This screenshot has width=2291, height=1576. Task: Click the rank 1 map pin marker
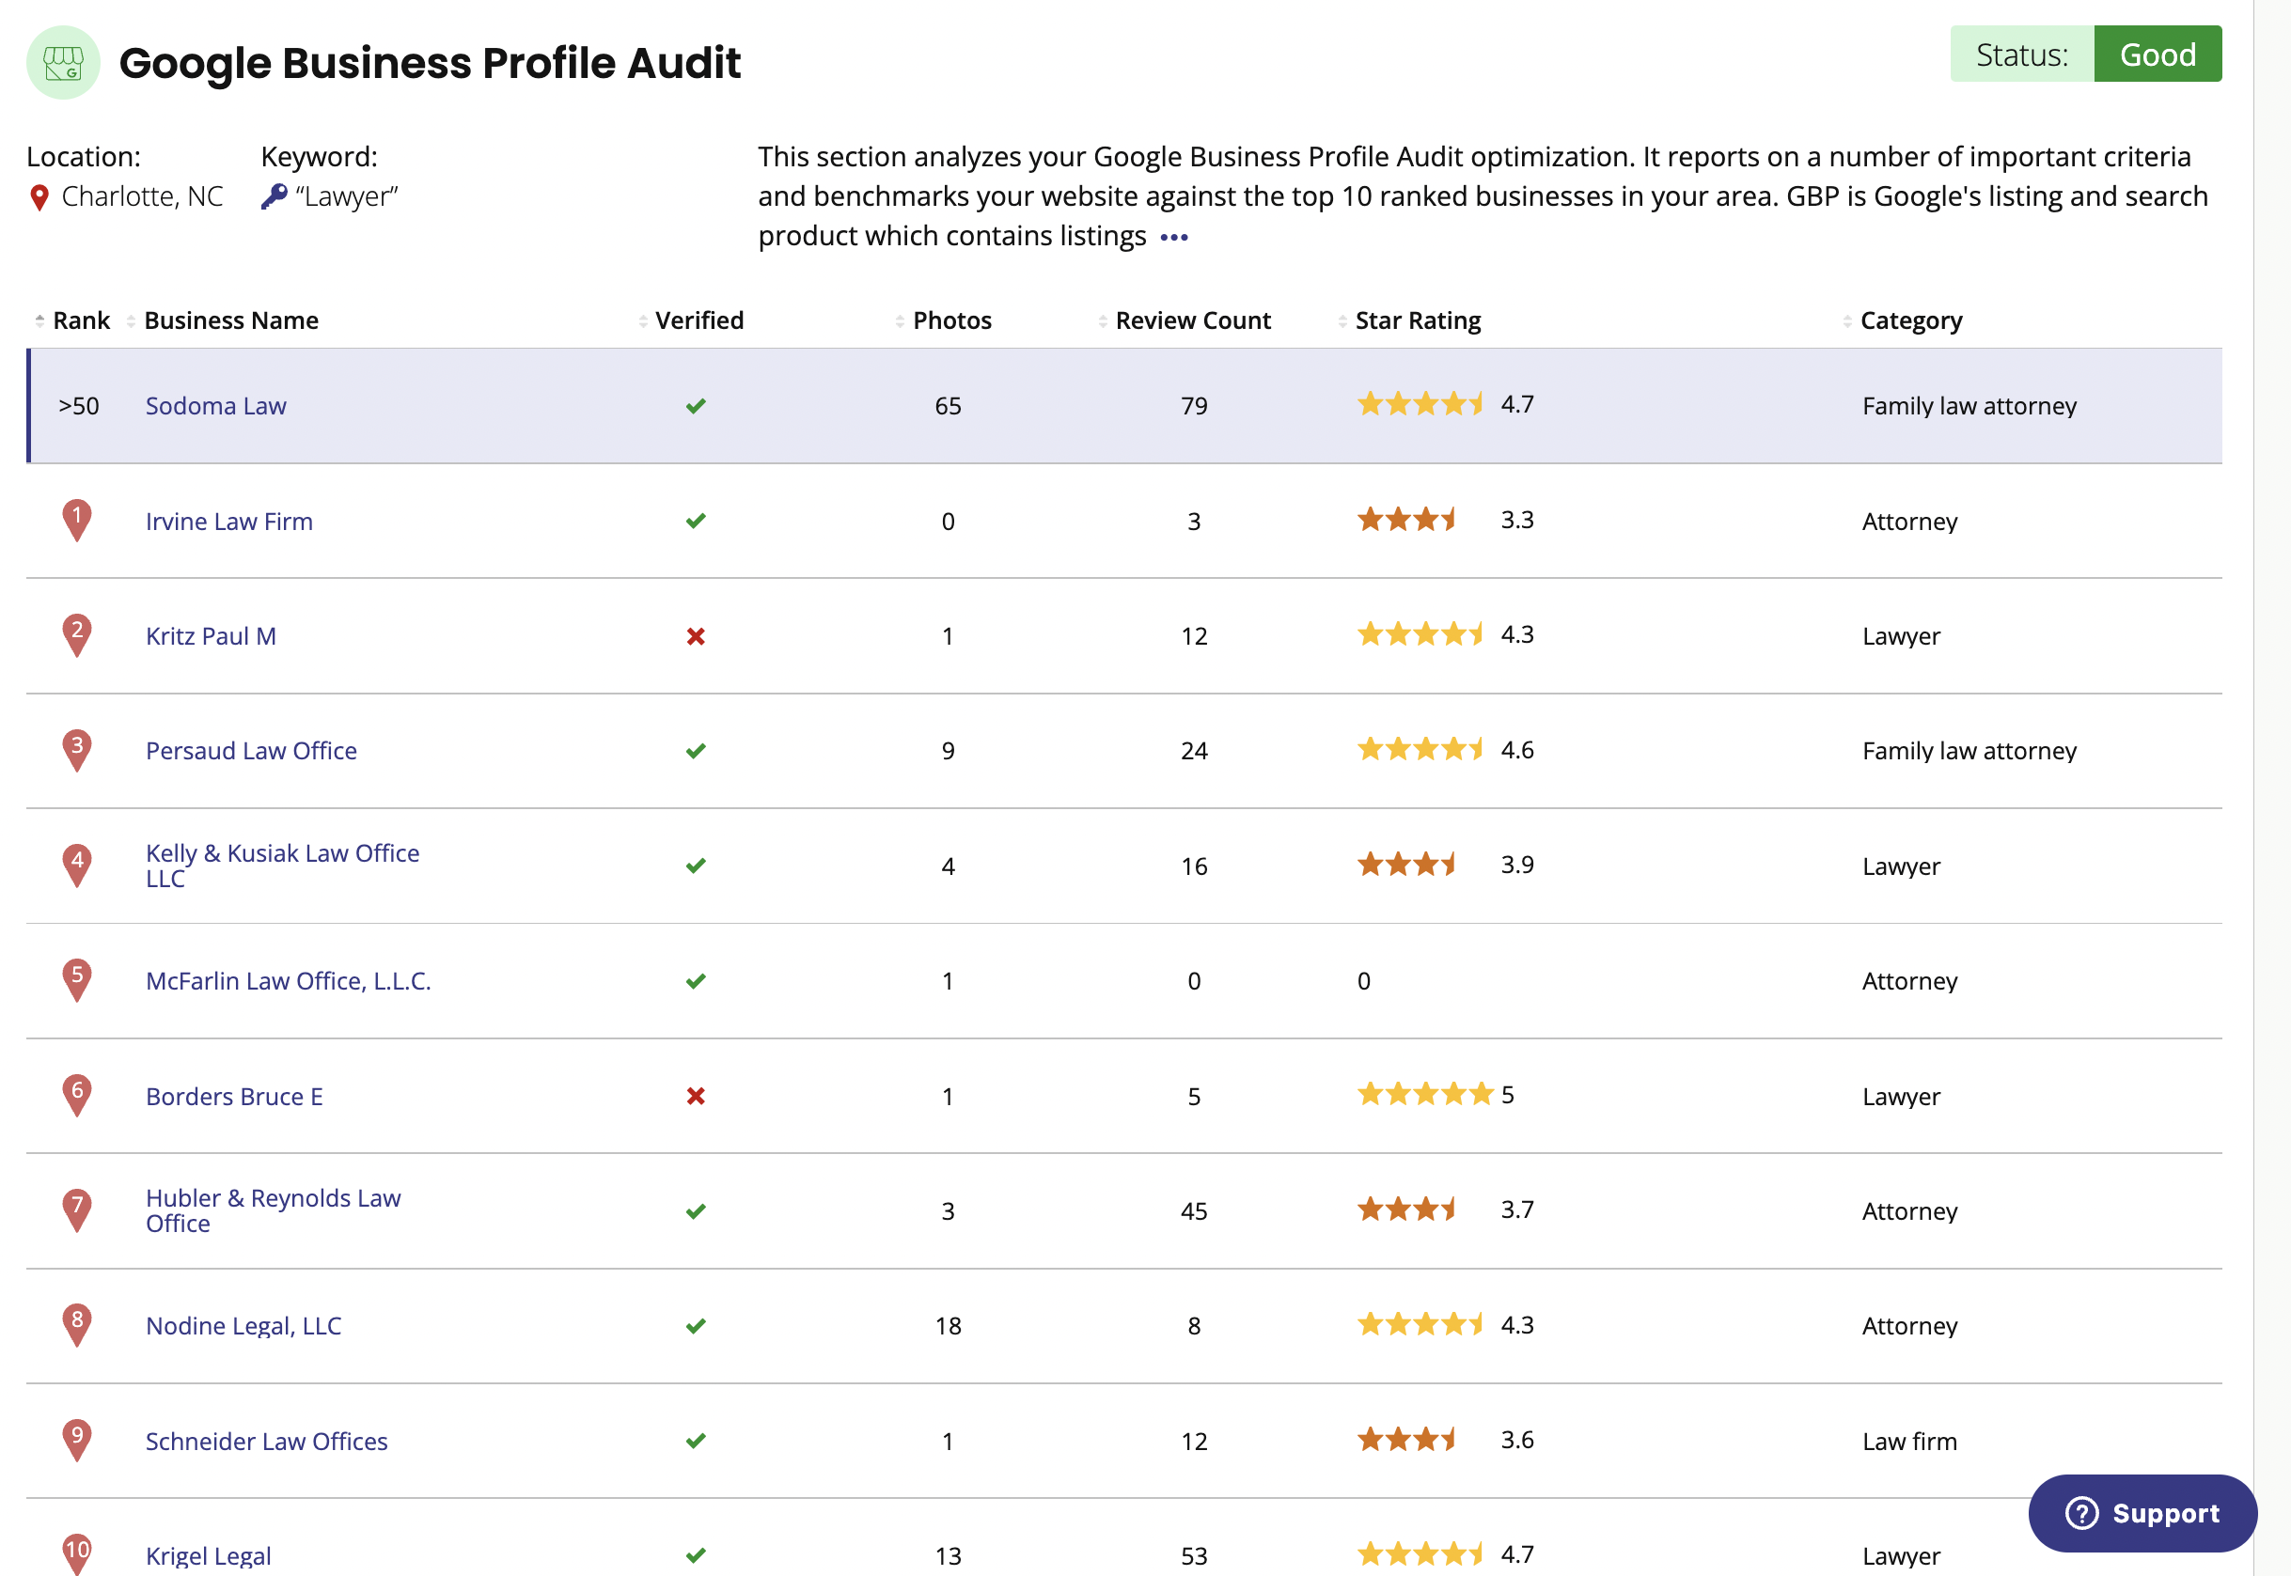(x=77, y=520)
